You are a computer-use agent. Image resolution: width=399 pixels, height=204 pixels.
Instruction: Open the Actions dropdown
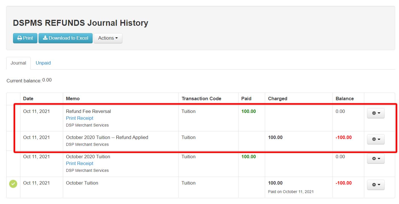(x=108, y=38)
